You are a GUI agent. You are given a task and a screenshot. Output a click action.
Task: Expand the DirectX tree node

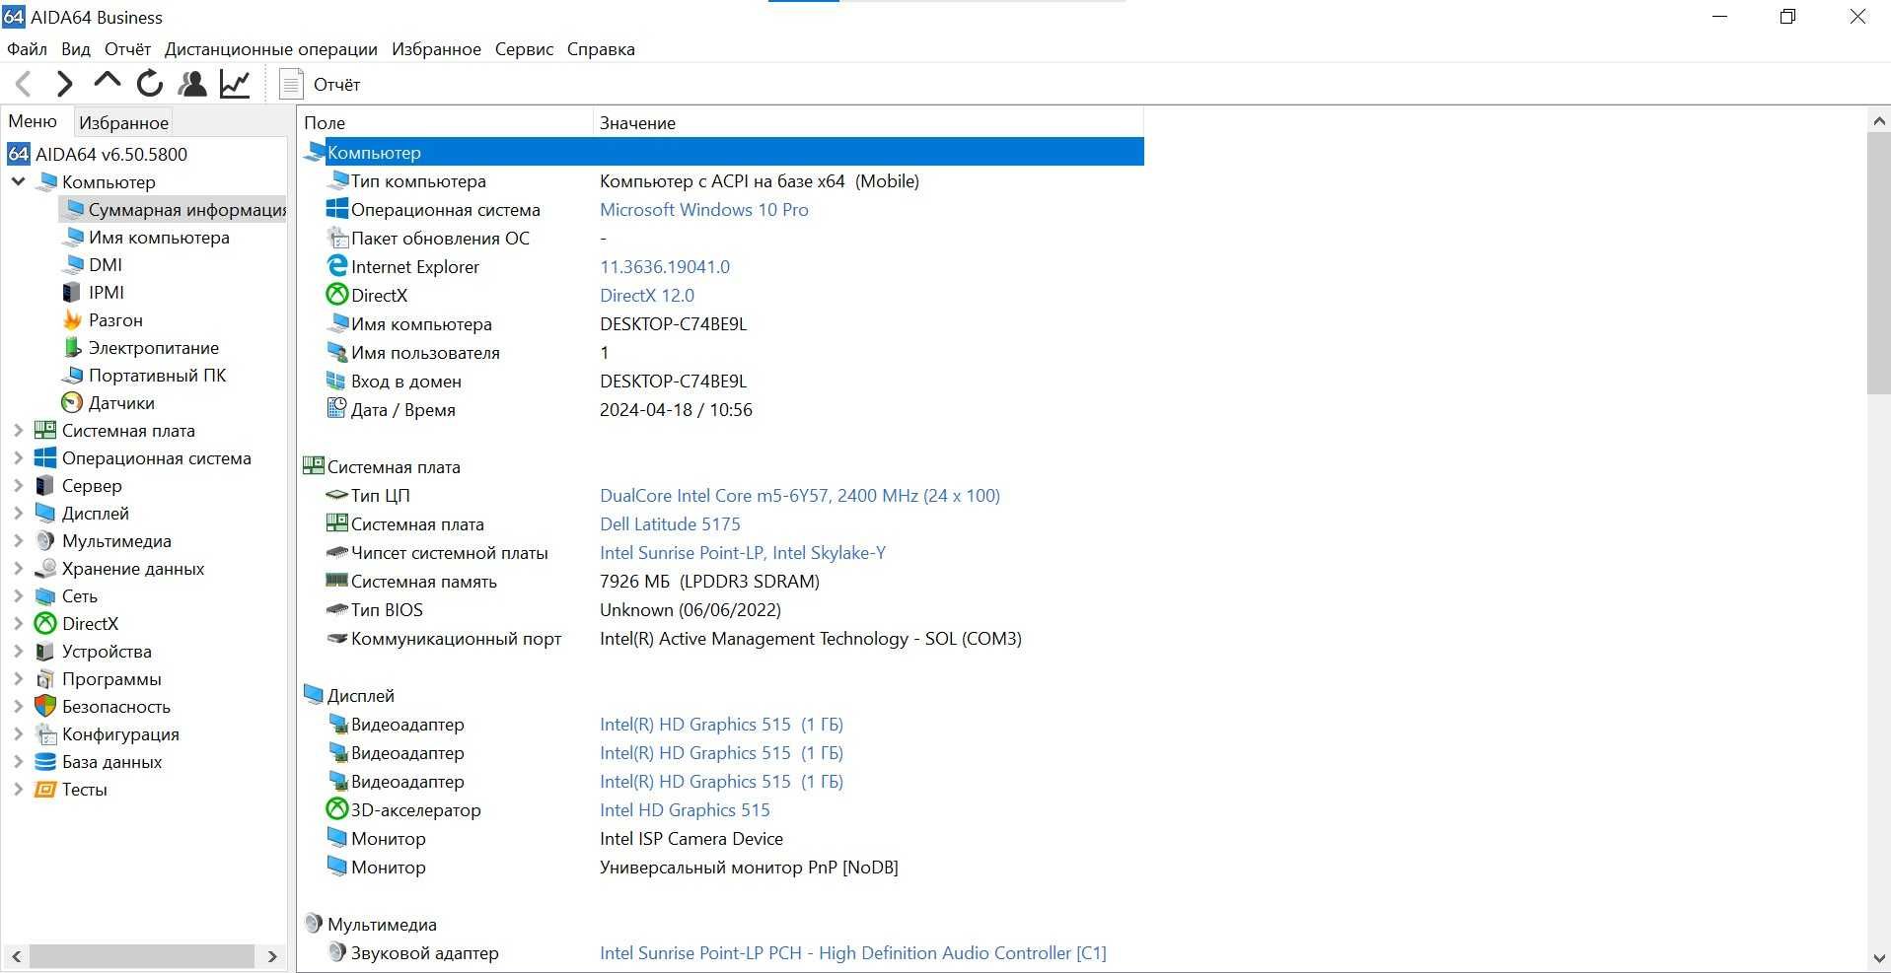18,624
